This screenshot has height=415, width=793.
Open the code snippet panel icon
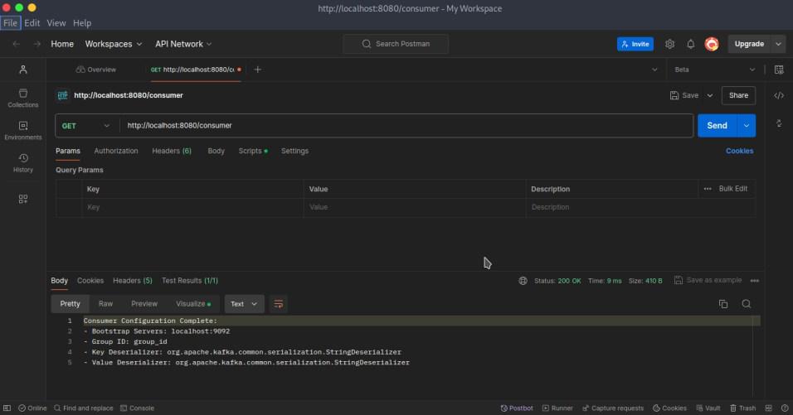[x=779, y=95]
